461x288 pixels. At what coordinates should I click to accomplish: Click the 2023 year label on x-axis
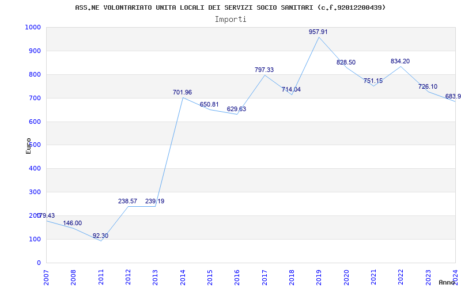pyautogui.click(x=428, y=278)
